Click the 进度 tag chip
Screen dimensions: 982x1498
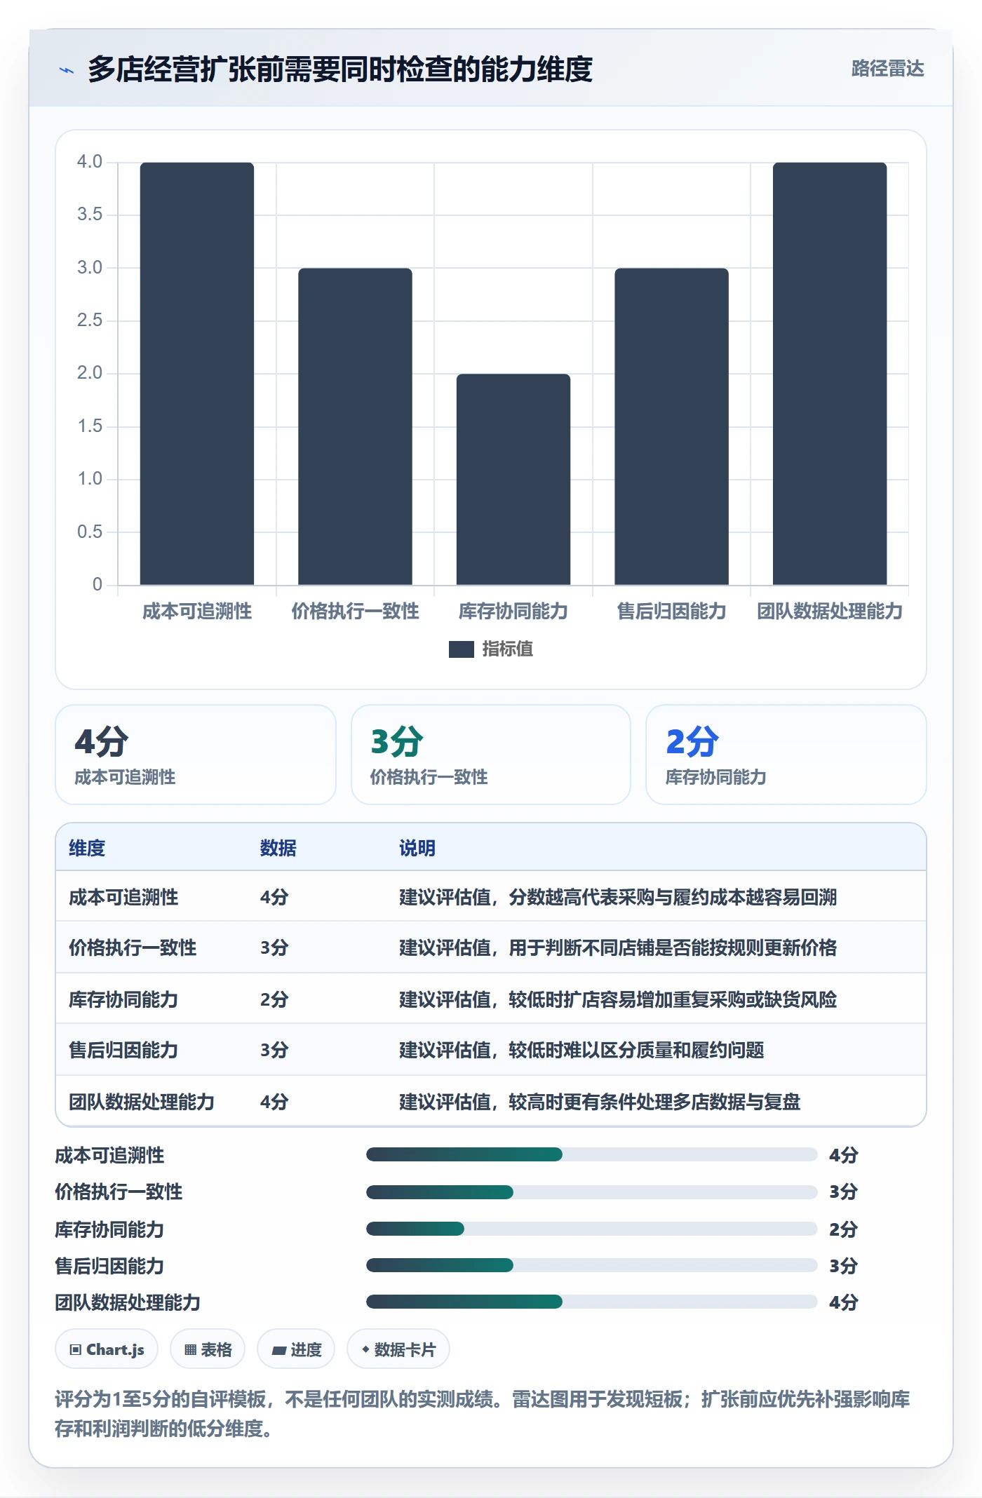[x=296, y=1349]
